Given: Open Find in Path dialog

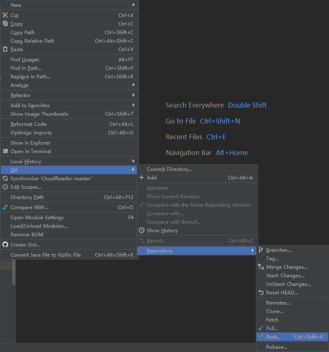Looking at the screenshot, I should [x=69, y=68].
